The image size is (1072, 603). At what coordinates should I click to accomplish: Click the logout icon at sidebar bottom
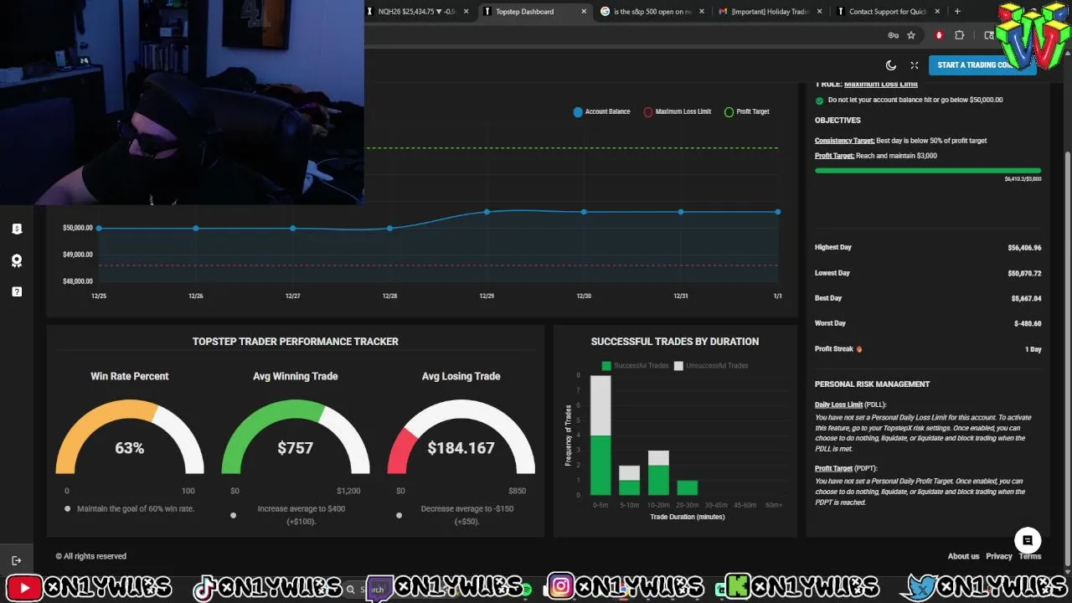(17, 560)
